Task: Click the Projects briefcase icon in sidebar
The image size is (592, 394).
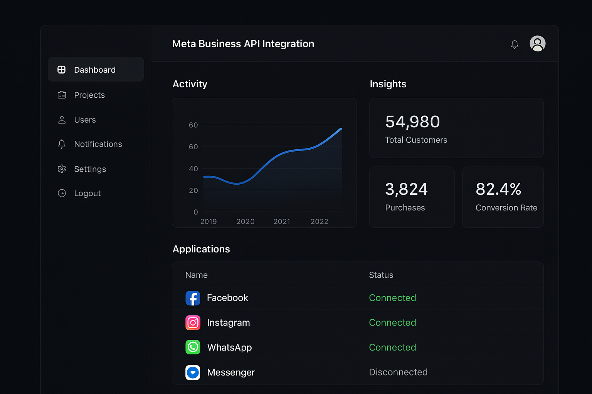Action: pyautogui.click(x=62, y=95)
